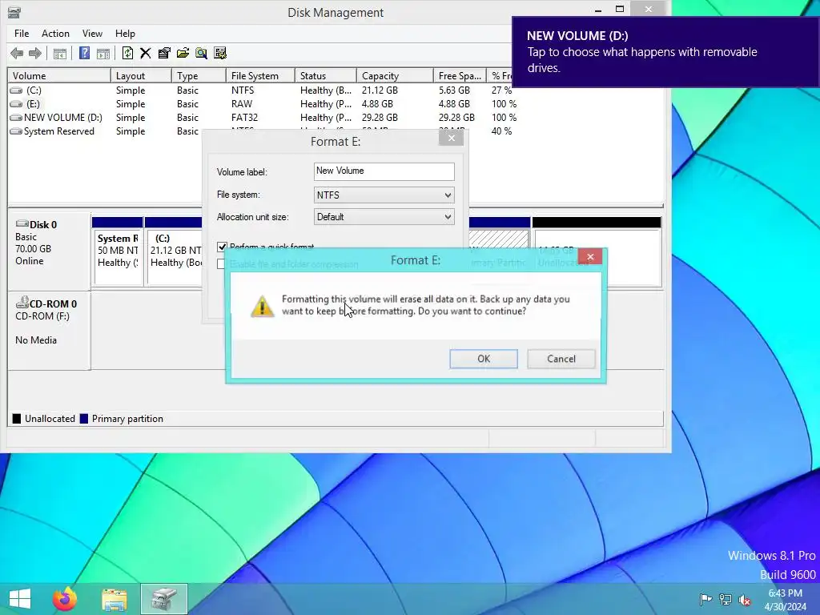The image size is (820, 615).
Task: Open the File menu
Action: click(22, 34)
